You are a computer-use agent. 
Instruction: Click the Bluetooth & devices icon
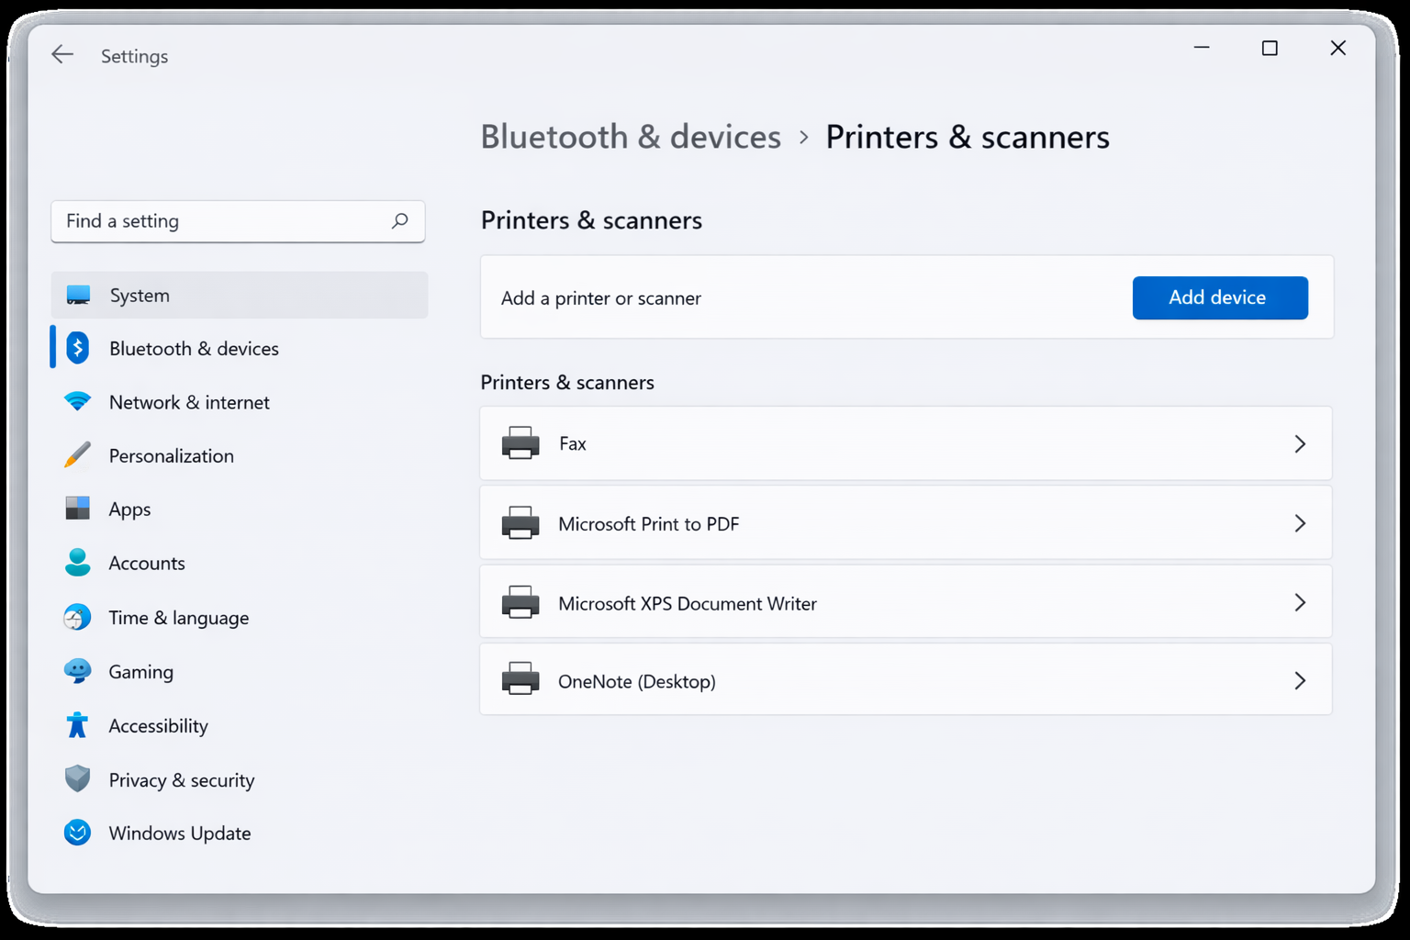click(x=78, y=348)
